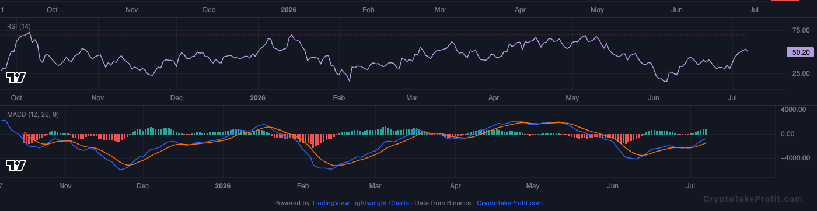
Task: Click Jul on the RSI pane time axis
Action: (x=732, y=98)
